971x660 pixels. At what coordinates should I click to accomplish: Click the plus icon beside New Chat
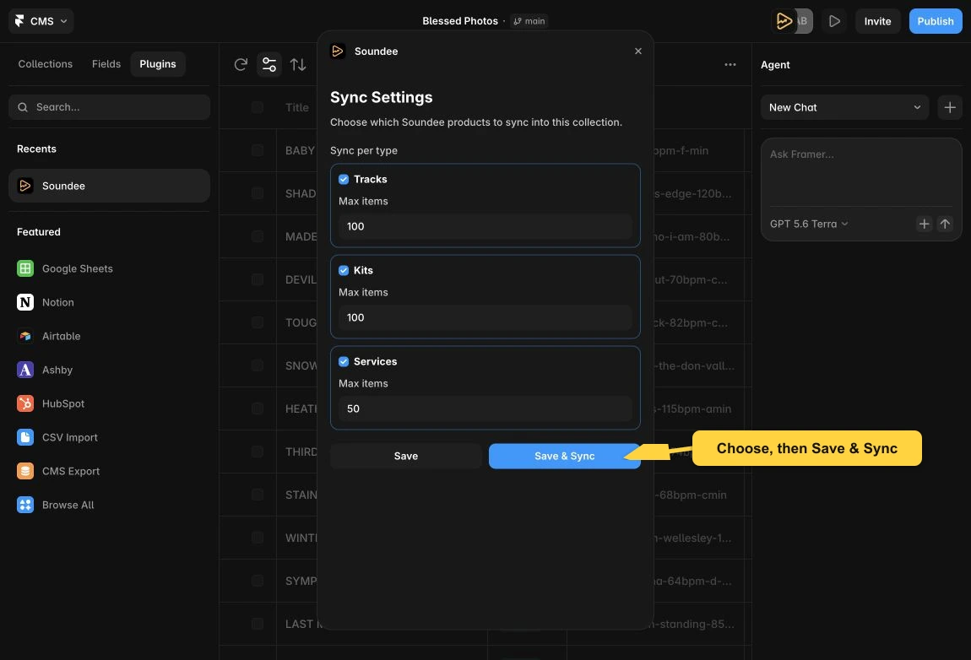[x=949, y=107]
